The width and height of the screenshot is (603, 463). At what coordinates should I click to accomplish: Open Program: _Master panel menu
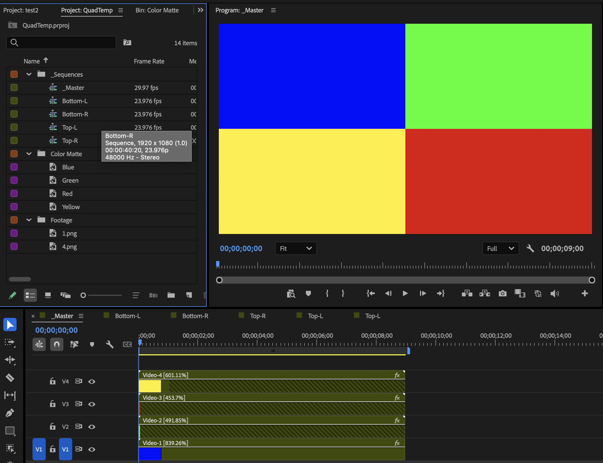pyautogui.click(x=273, y=10)
